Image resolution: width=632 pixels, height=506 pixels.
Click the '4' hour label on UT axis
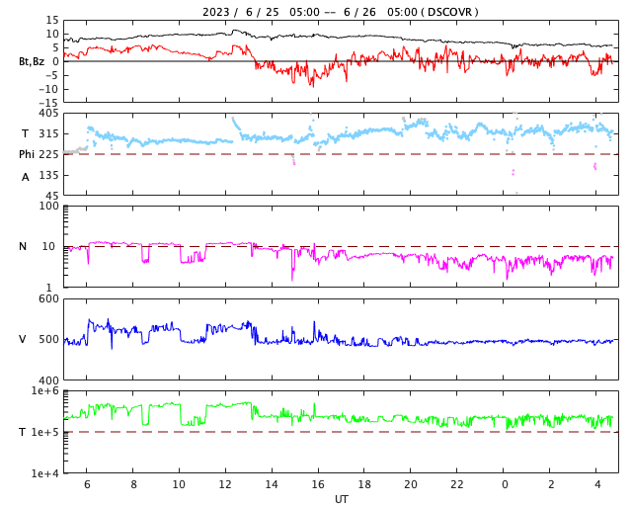tap(597, 484)
